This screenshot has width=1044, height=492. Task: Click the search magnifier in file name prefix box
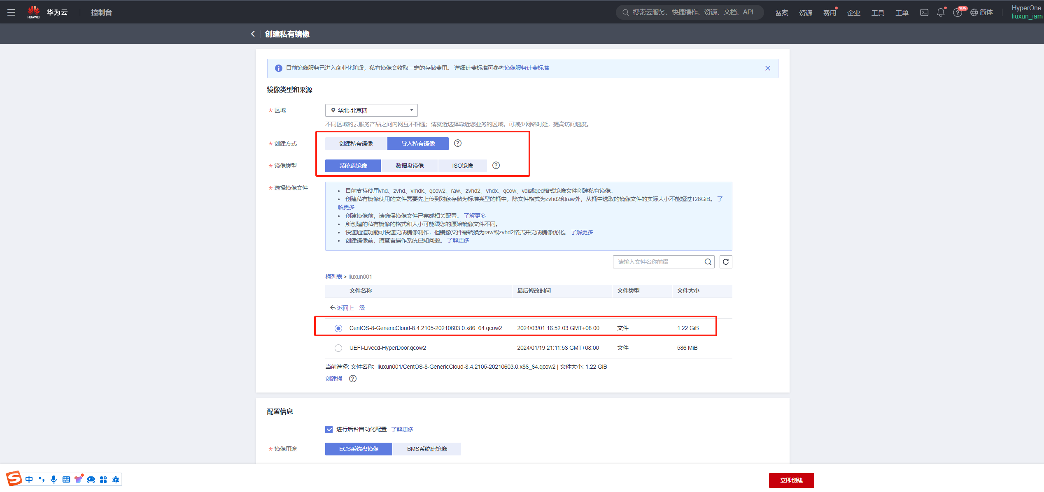point(708,262)
